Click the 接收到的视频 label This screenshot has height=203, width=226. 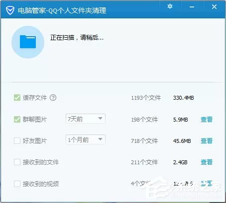click(x=41, y=184)
